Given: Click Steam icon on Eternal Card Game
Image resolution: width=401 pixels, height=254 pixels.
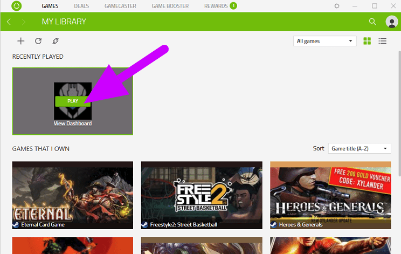Looking at the screenshot, I should coord(16,224).
